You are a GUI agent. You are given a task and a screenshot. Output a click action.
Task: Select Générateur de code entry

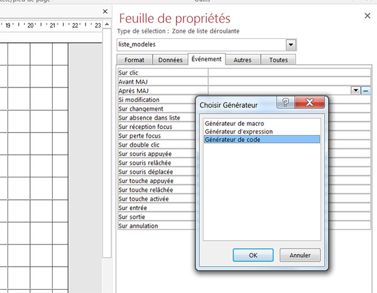click(x=262, y=140)
